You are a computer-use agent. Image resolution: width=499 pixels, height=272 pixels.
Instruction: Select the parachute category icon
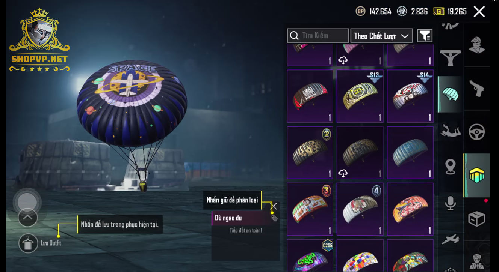(450, 94)
